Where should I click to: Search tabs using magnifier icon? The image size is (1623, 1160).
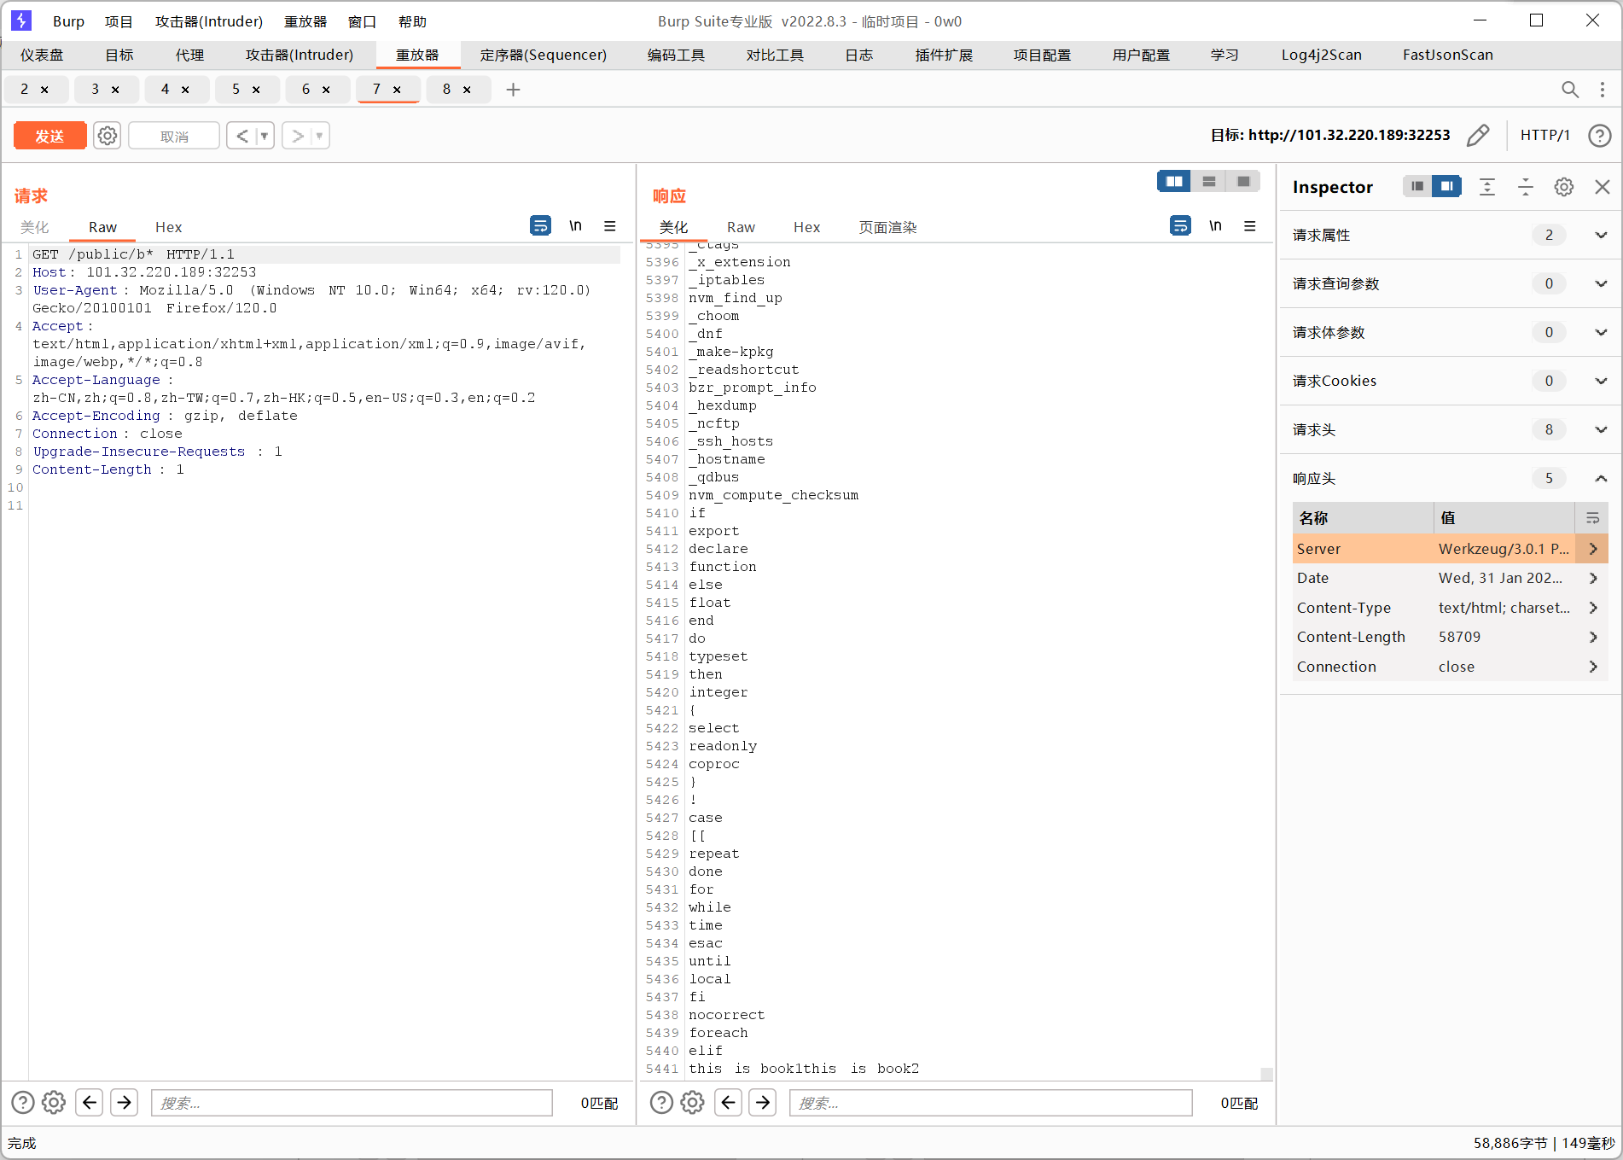click(1569, 90)
